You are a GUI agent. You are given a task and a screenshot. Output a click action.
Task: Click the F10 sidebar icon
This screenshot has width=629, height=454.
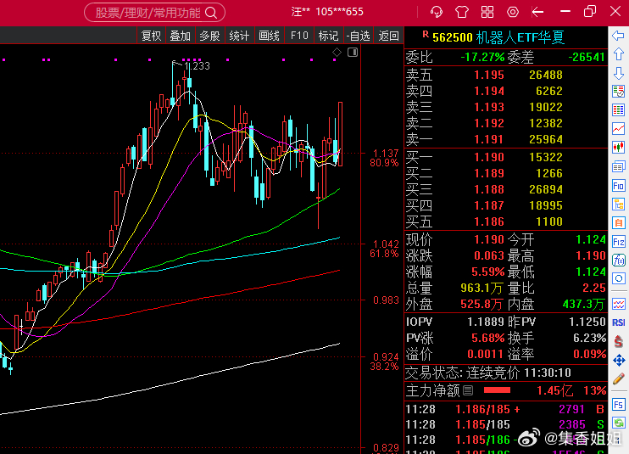618,186
